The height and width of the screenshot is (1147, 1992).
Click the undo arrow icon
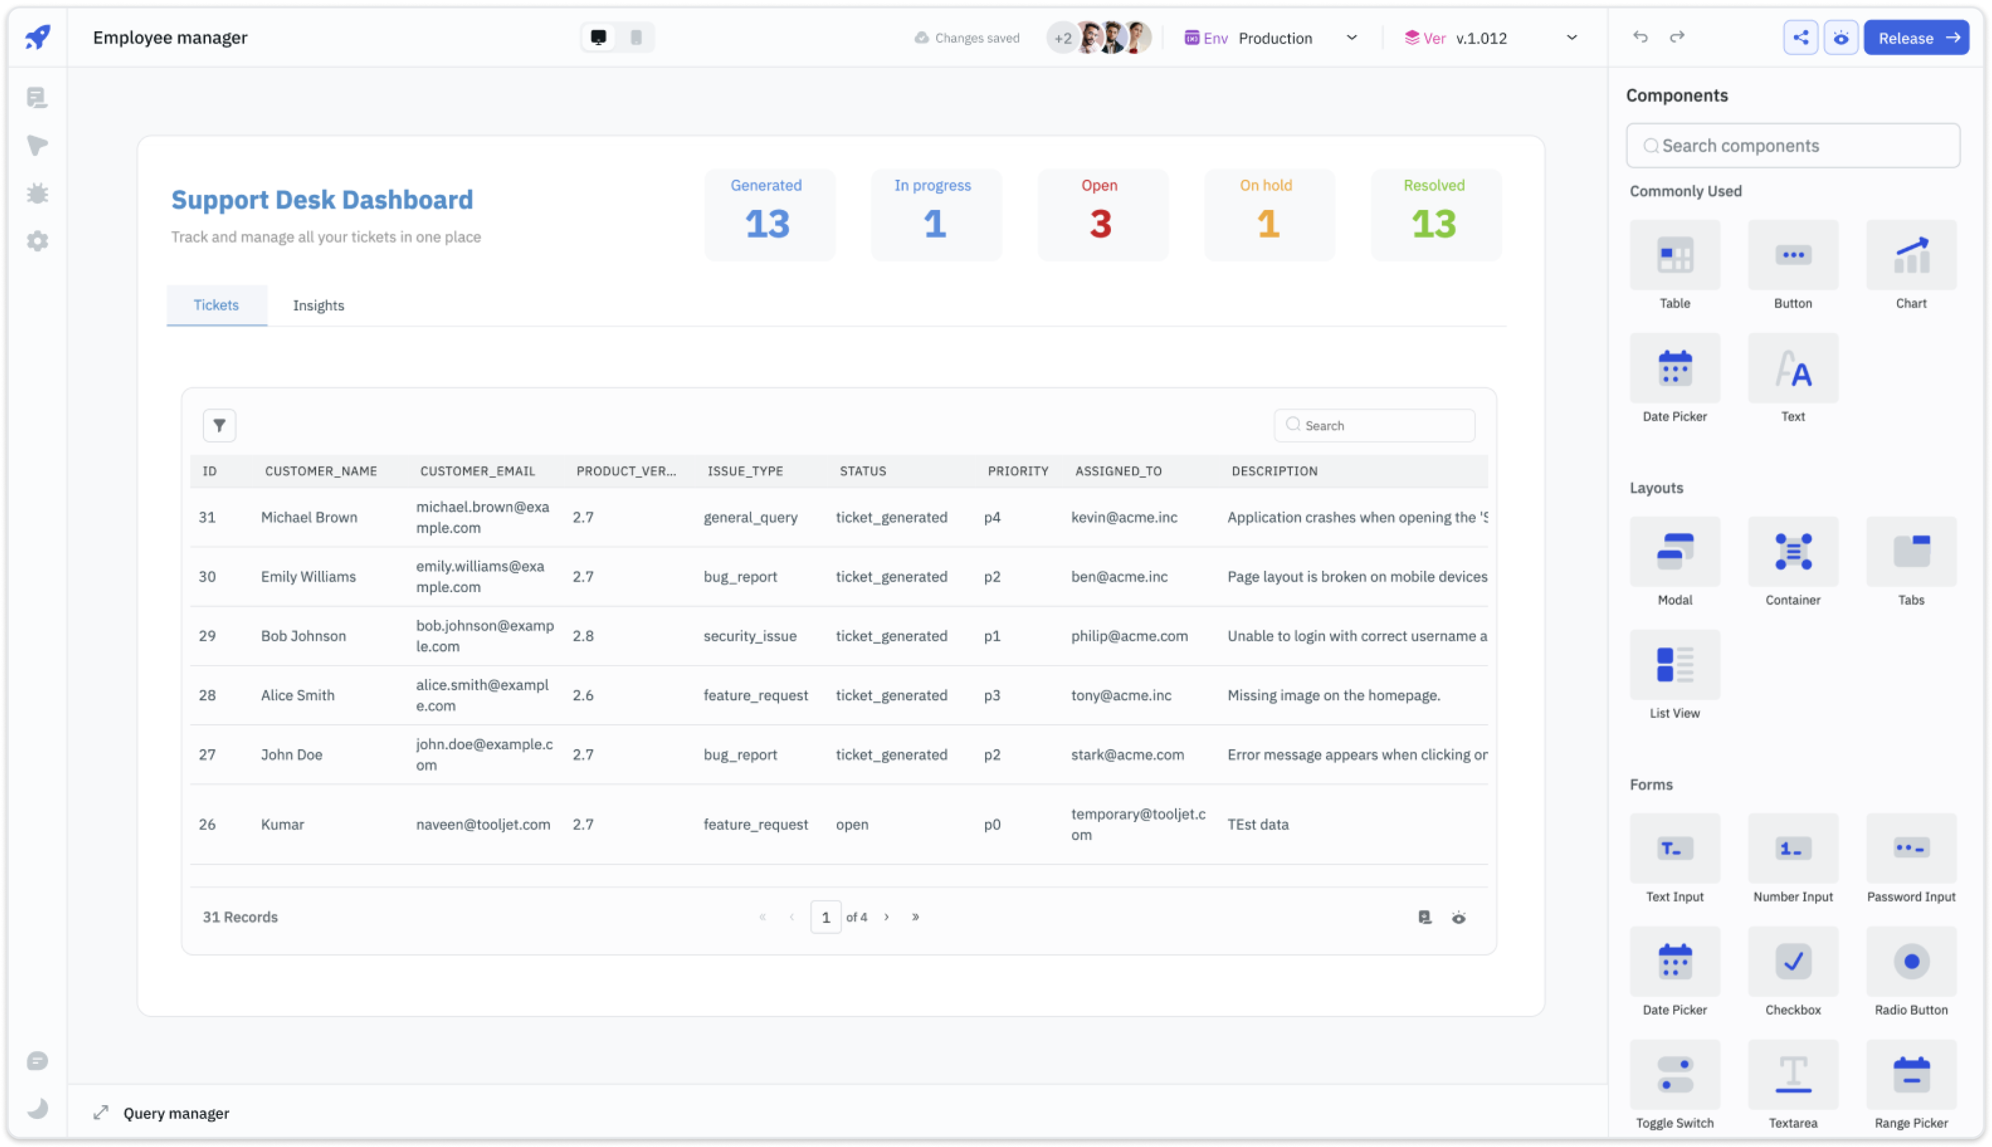coord(1641,37)
